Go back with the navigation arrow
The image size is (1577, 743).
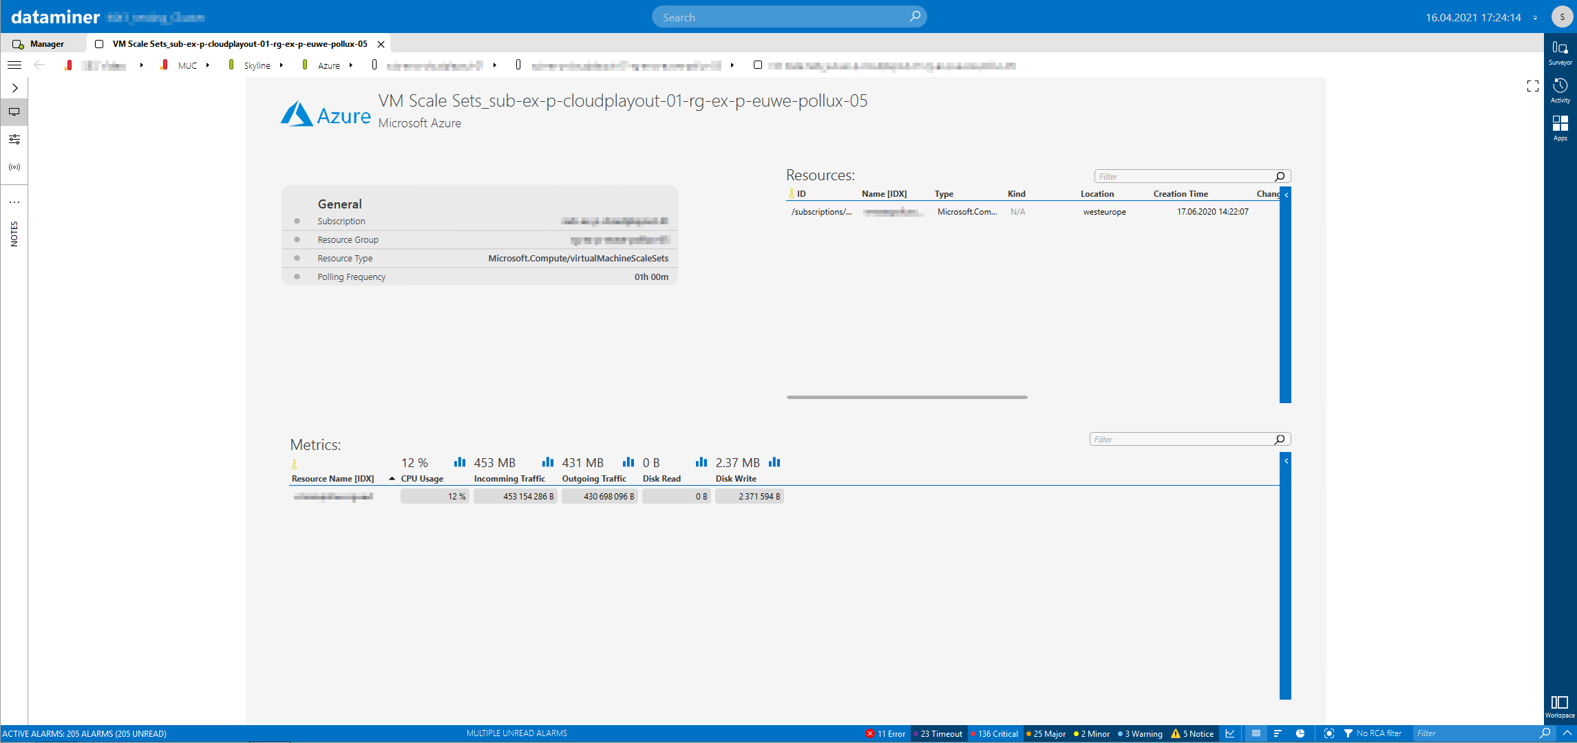pyautogui.click(x=39, y=65)
